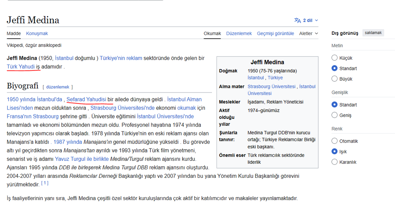395x205 pixels.
Task: Click the 1987 yılında link
Action: 67,142
